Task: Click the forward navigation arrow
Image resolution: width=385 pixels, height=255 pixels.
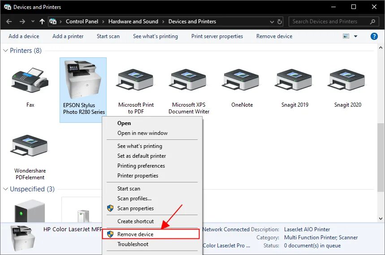Action: click(x=22, y=22)
